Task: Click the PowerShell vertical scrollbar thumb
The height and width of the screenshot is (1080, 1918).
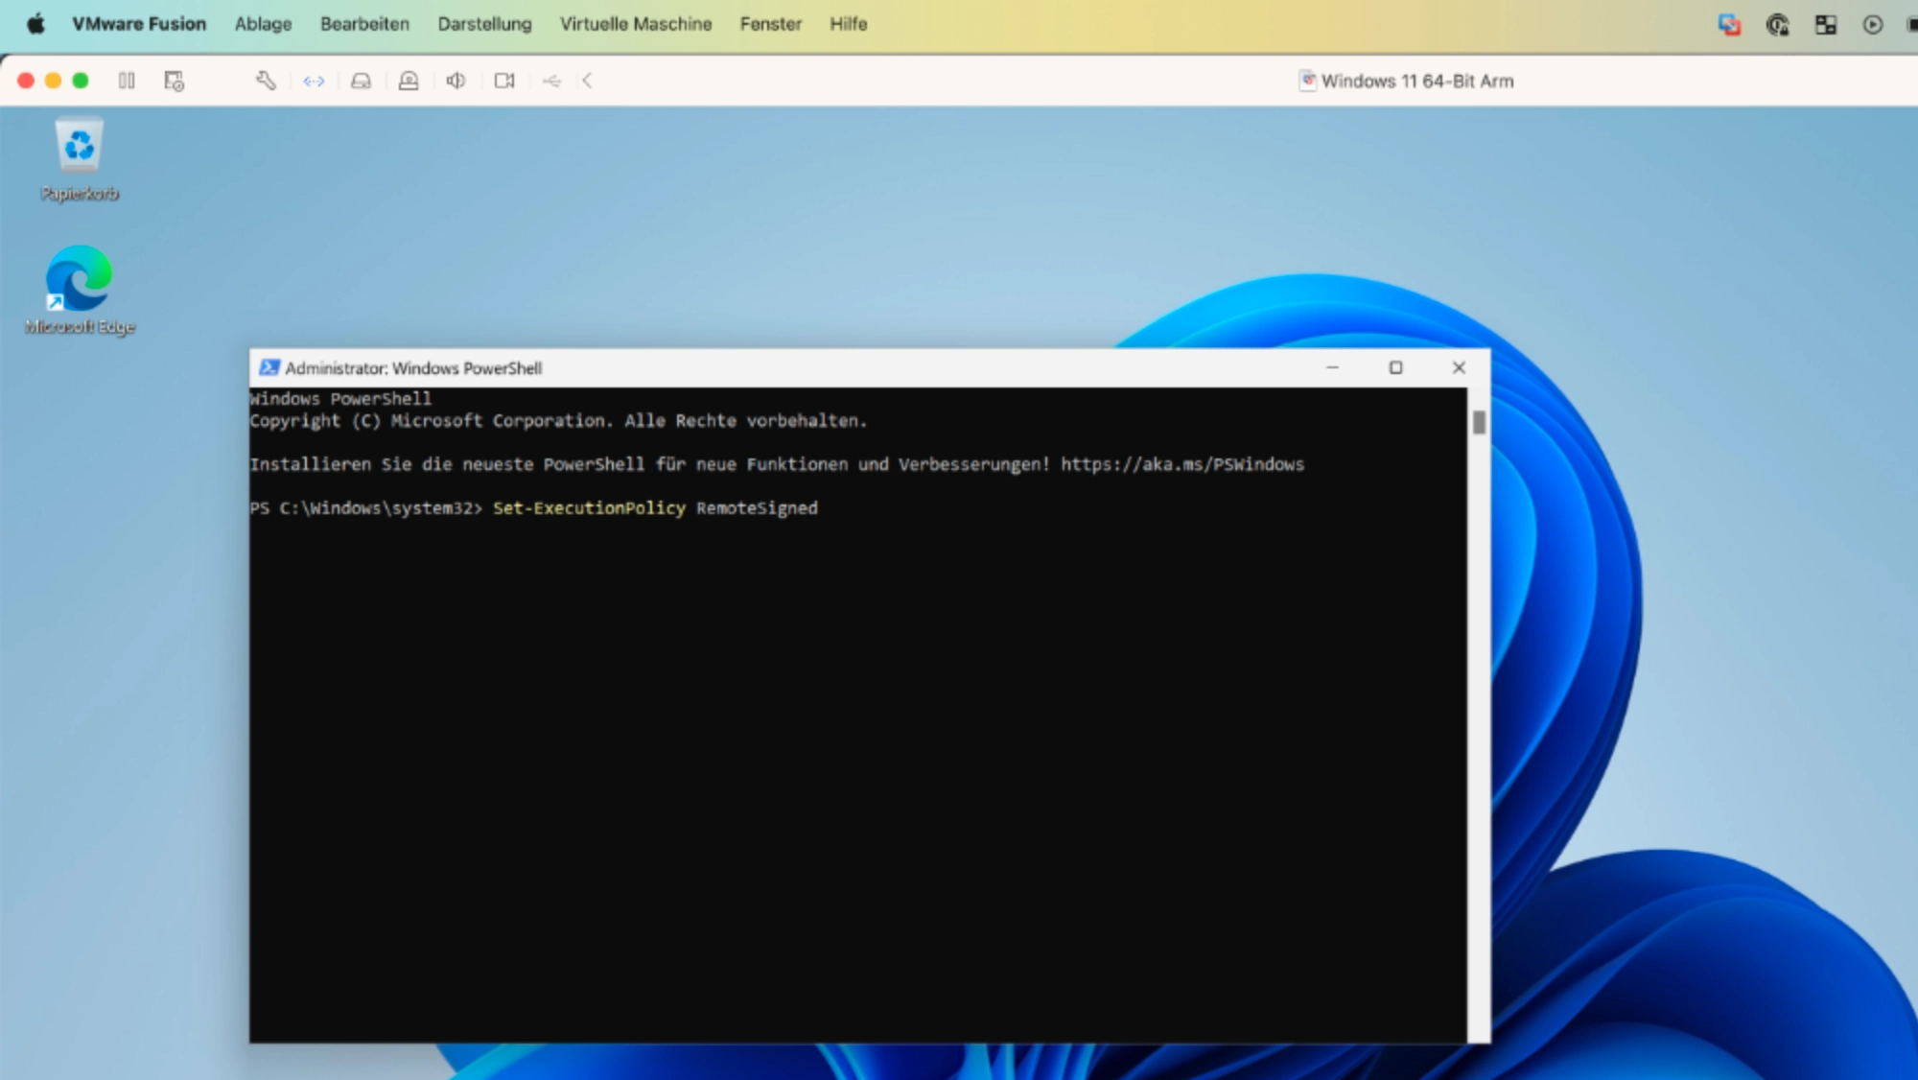Action: [1479, 422]
